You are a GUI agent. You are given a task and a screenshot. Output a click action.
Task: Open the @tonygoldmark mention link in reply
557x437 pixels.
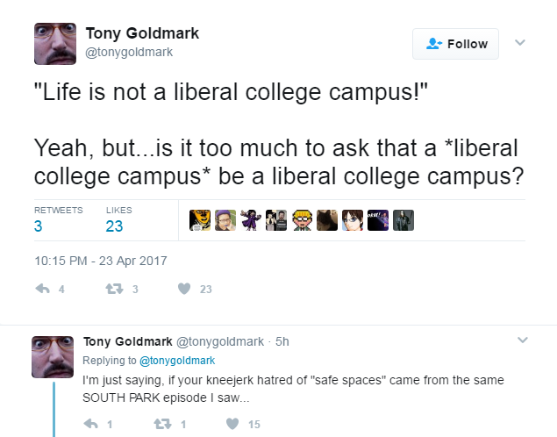[x=177, y=361]
